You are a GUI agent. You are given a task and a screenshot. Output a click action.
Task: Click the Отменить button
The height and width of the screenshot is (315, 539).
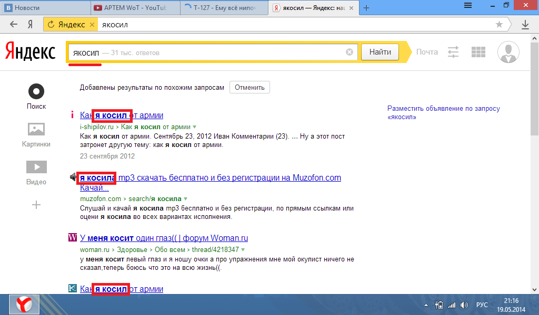tap(249, 87)
